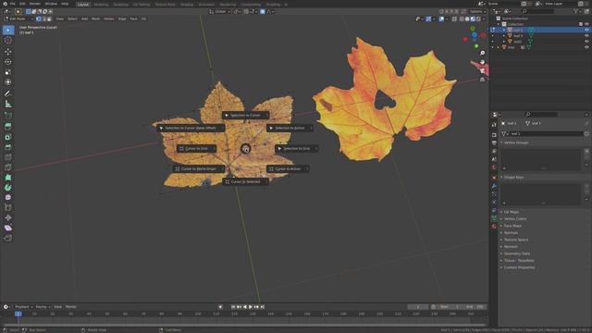
Task: Click the timeline play button
Action: 251,307
